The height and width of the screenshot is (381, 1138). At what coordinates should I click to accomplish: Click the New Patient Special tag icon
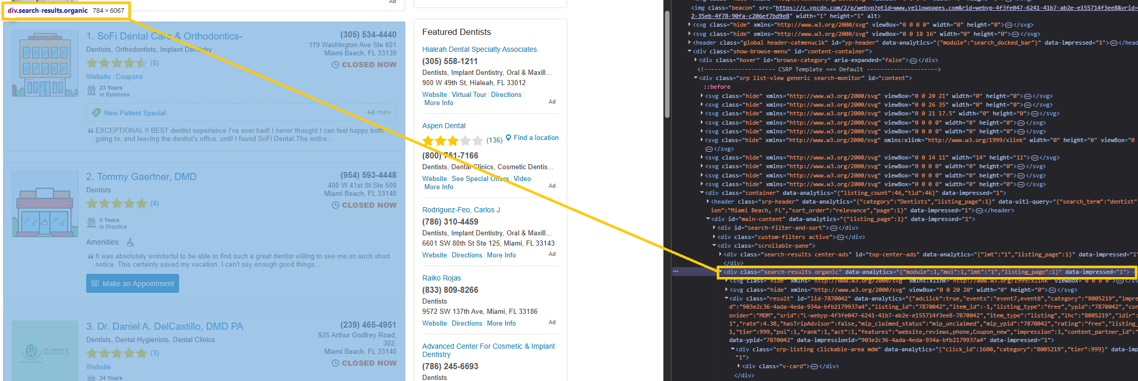[96, 113]
